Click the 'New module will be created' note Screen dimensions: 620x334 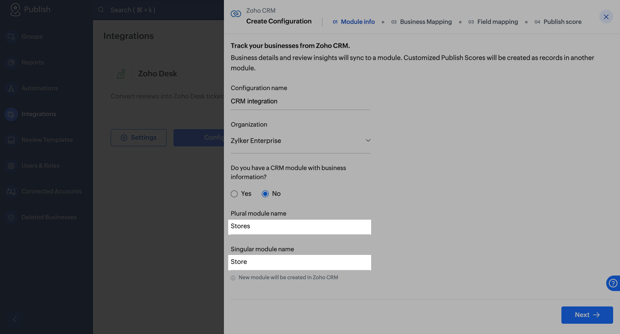288,278
